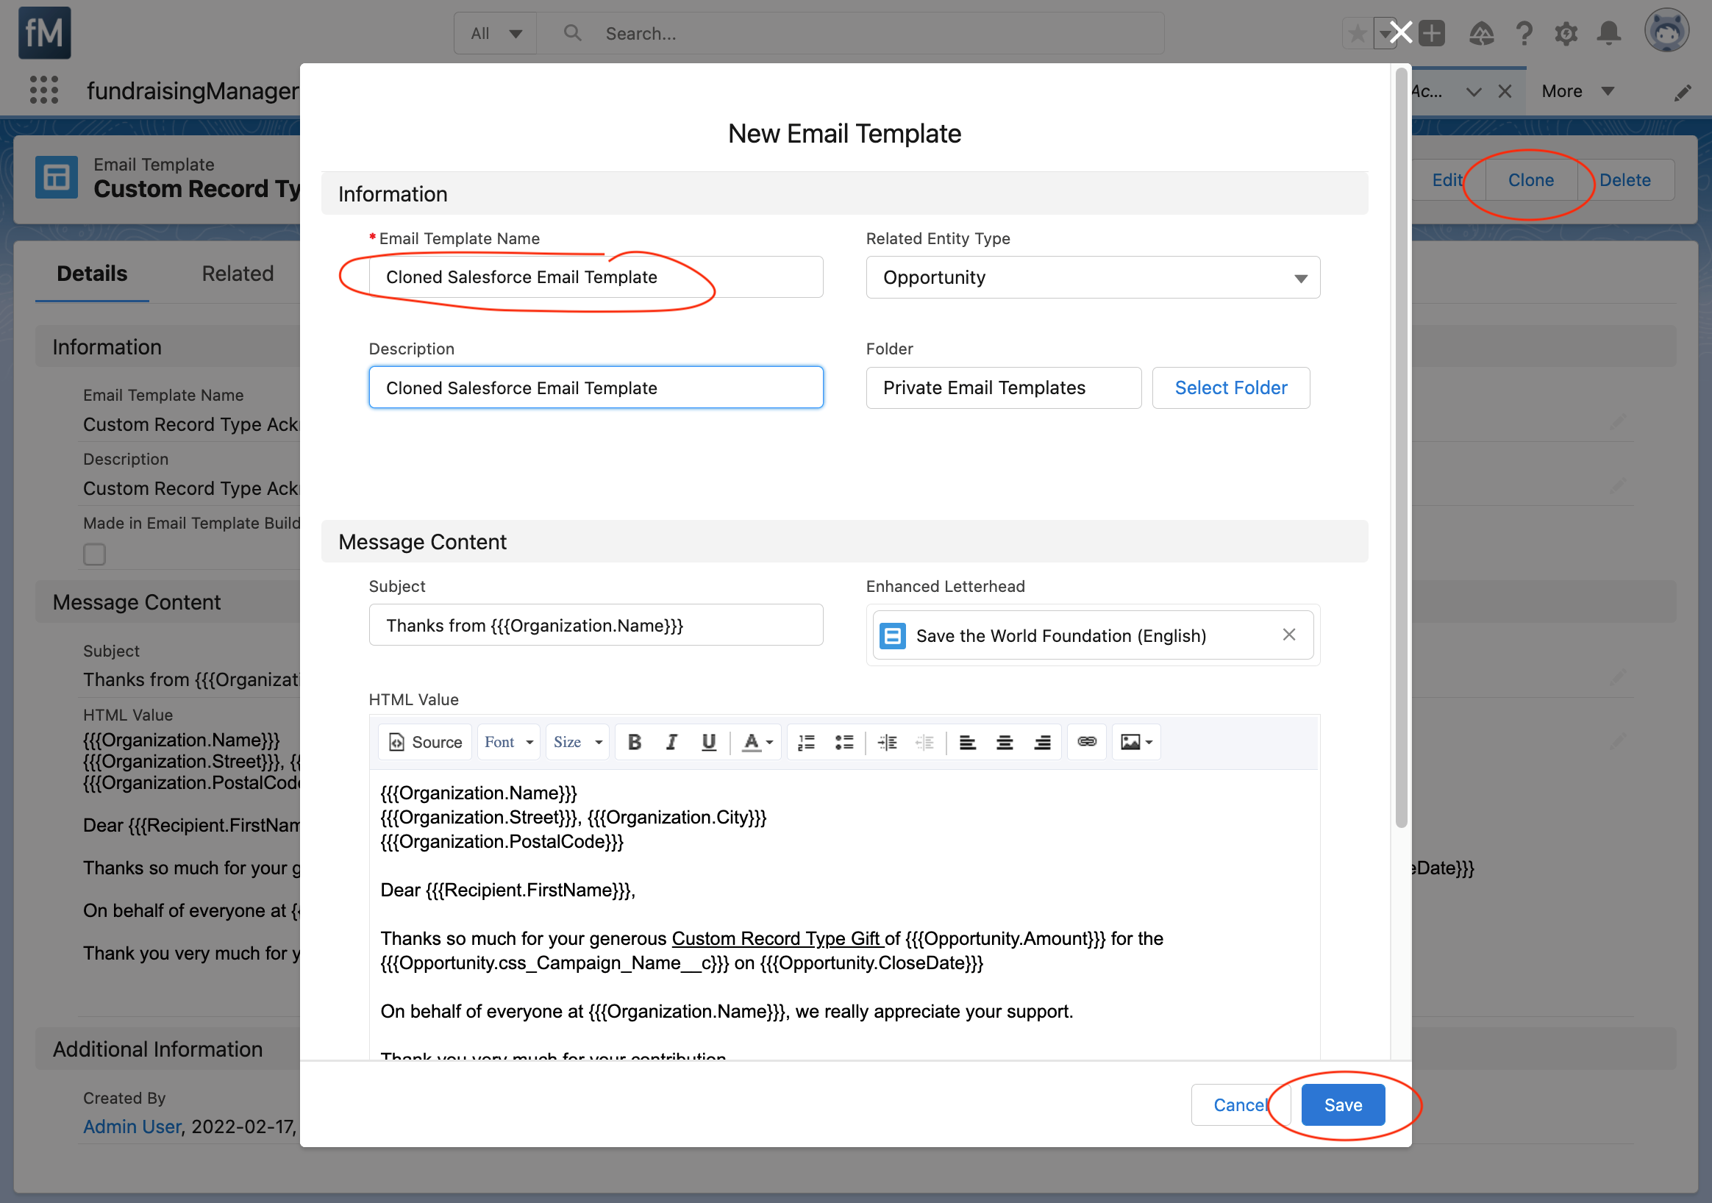Image resolution: width=1712 pixels, height=1203 pixels.
Task: Save the new email template
Action: coord(1342,1104)
